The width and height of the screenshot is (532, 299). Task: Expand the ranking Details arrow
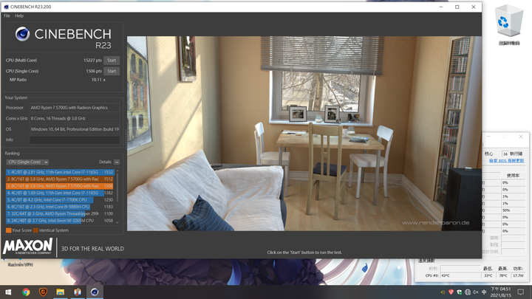(117, 162)
